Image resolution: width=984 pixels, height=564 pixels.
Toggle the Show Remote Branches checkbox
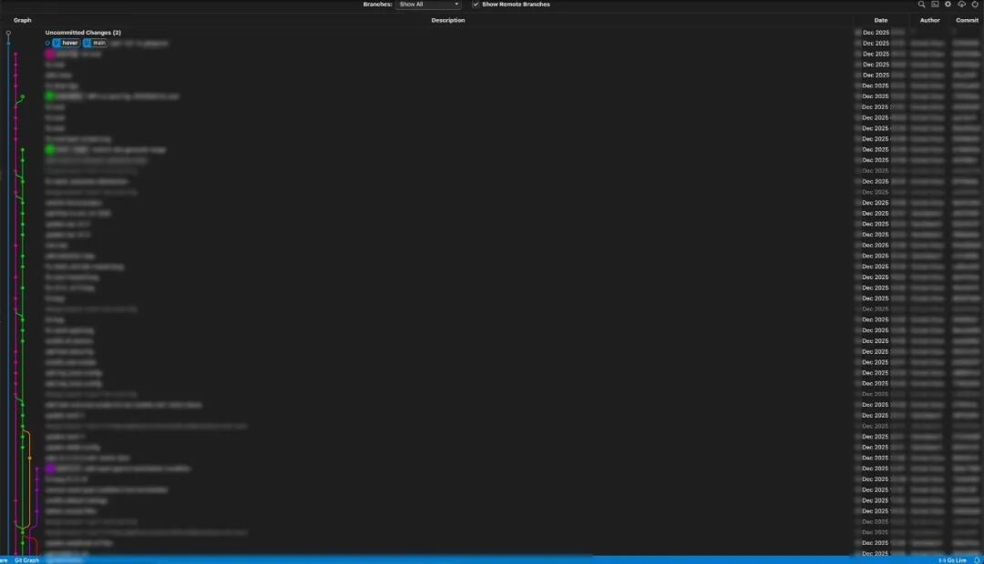tap(476, 5)
